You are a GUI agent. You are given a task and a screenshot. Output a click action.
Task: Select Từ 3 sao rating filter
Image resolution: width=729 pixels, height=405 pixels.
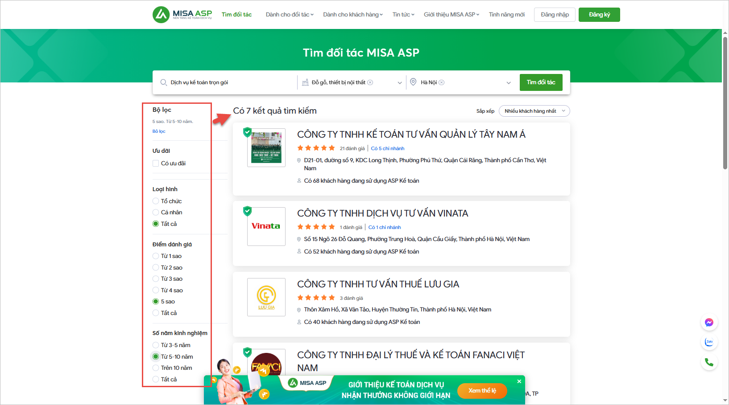(x=156, y=279)
